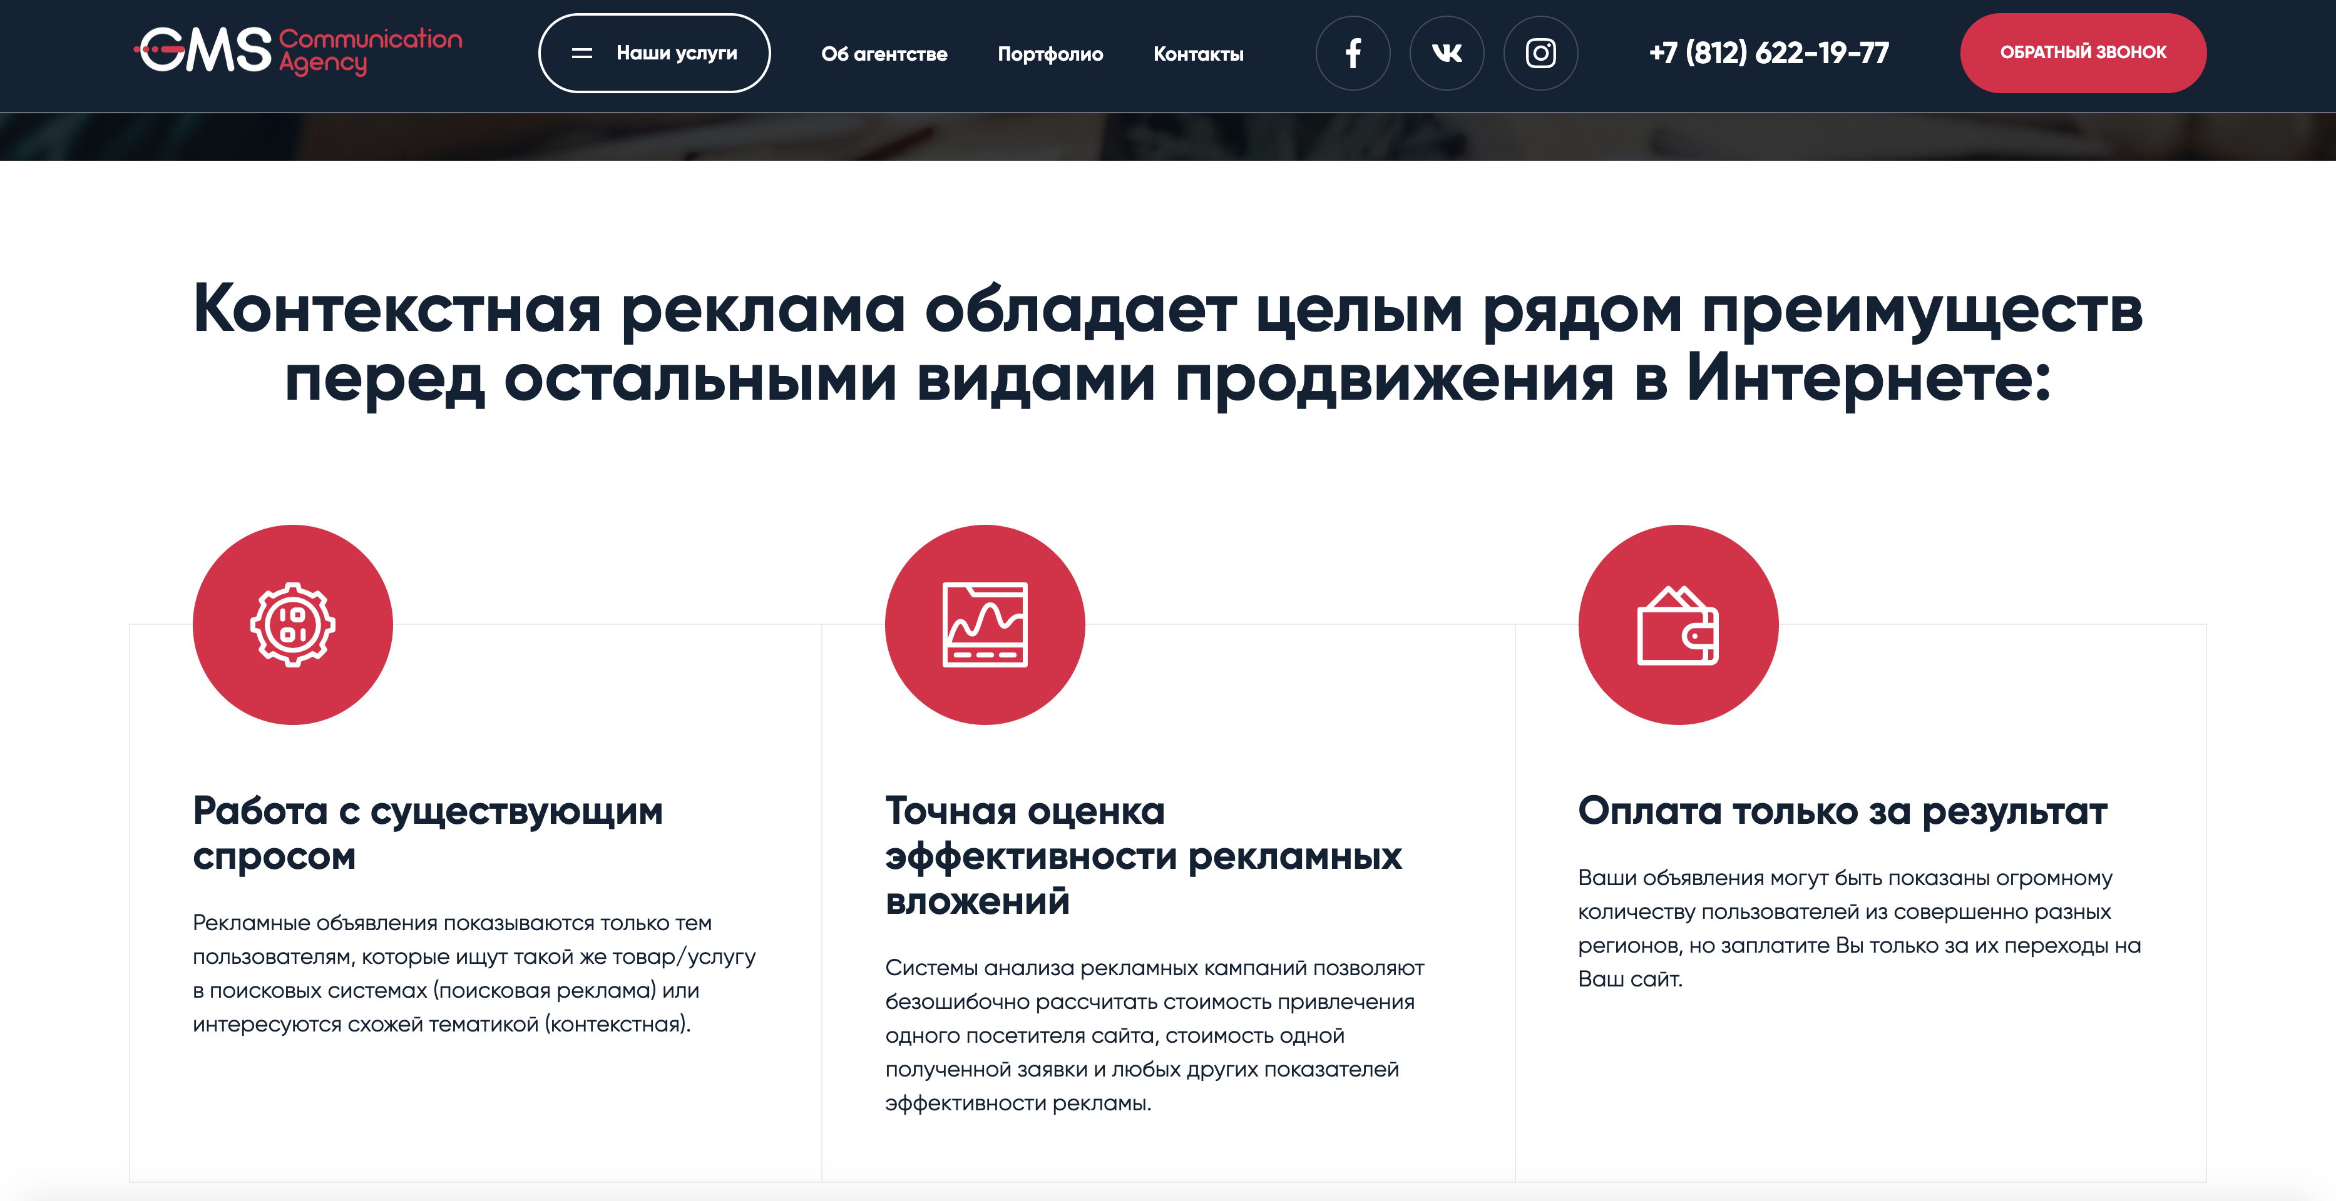The width and height of the screenshot is (2336, 1201).
Task: Click the analytics chart icon
Action: pyautogui.click(x=985, y=624)
